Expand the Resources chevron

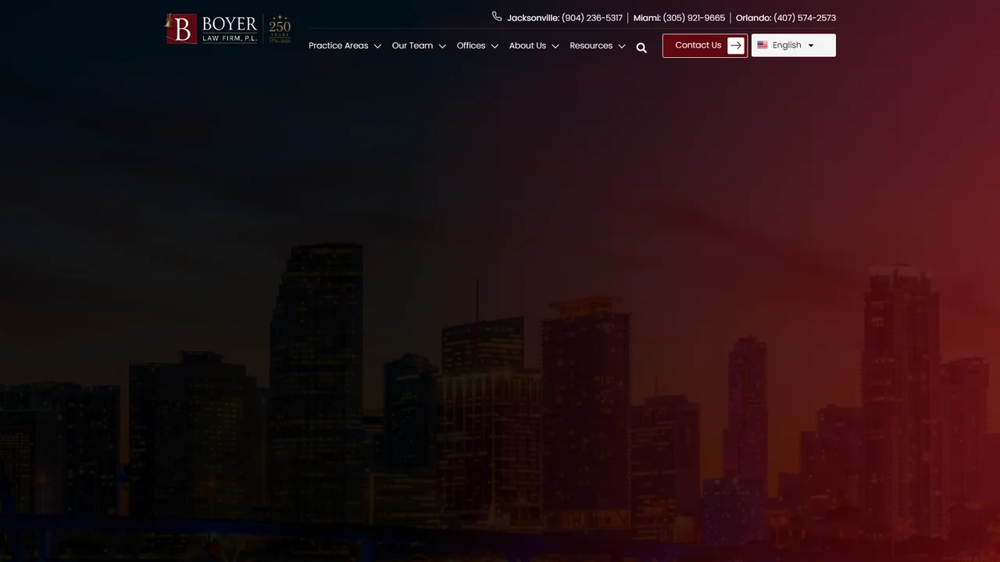coord(622,46)
